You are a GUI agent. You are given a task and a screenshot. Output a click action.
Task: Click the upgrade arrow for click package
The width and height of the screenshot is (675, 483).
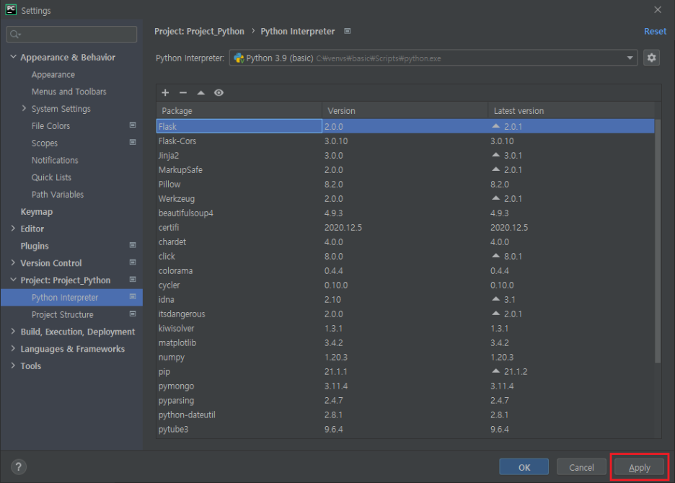click(x=496, y=256)
